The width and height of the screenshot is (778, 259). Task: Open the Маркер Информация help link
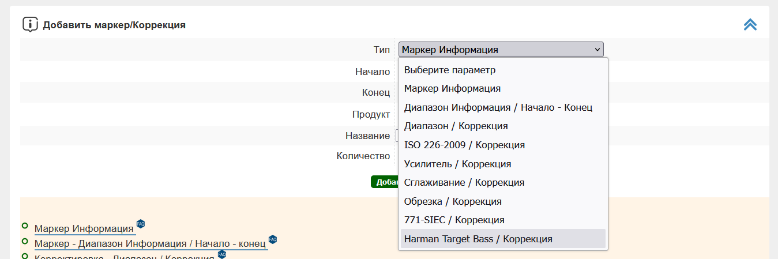click(84, 228)
